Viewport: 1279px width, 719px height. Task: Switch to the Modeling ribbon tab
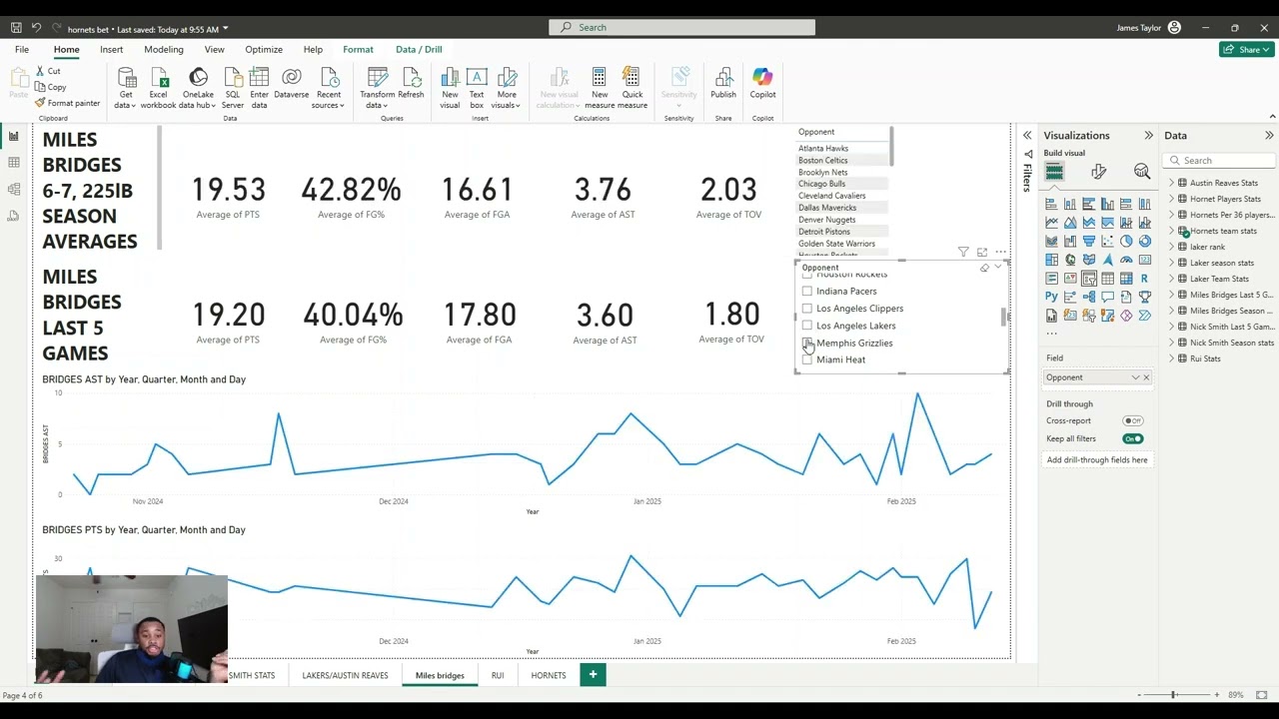pos(163,49)
